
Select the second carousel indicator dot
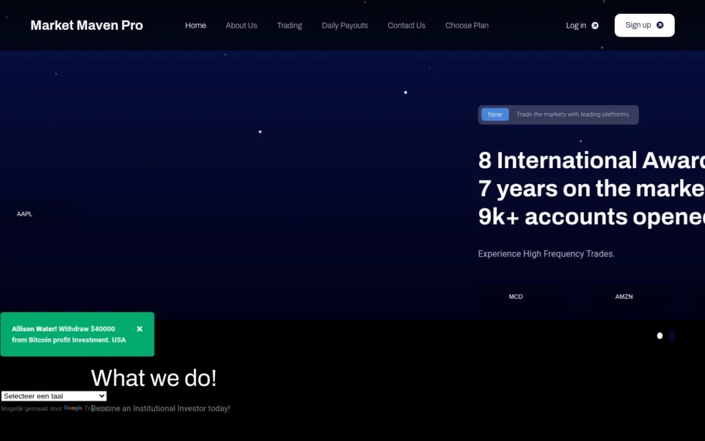pyautogui.click(x=672, y=336)
